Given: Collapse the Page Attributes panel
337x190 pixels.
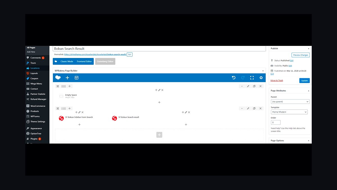Looking at the screenshot, I should pyautogui.click(x=309, y=91).
